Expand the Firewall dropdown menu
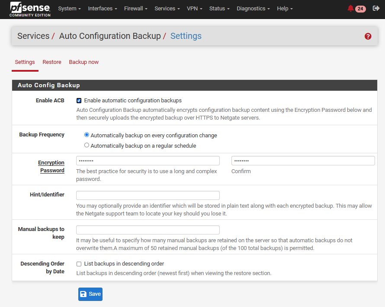 click(x=135, y=9)
